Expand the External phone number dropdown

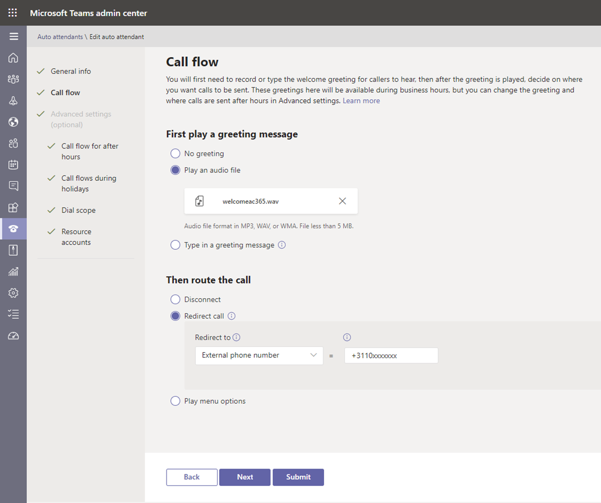click(259, 355)
